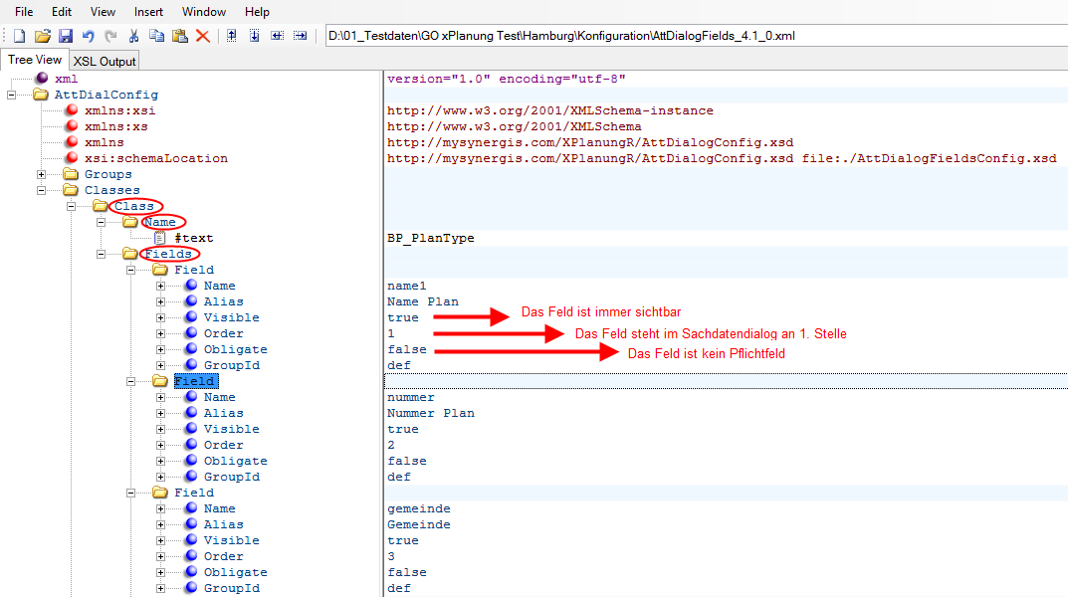Viewport: 1068px width, 597px height.
Task: Undo the last change
Action: coord(88,35)
